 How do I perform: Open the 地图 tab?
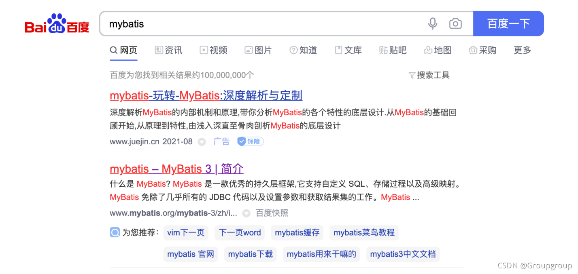pos(438,50)
